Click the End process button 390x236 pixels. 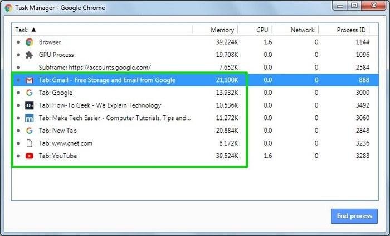[354, 216]
